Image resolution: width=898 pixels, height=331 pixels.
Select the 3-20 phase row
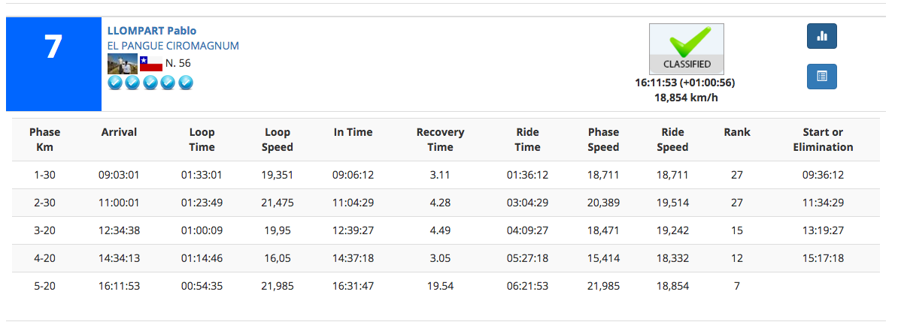(446, 231)
